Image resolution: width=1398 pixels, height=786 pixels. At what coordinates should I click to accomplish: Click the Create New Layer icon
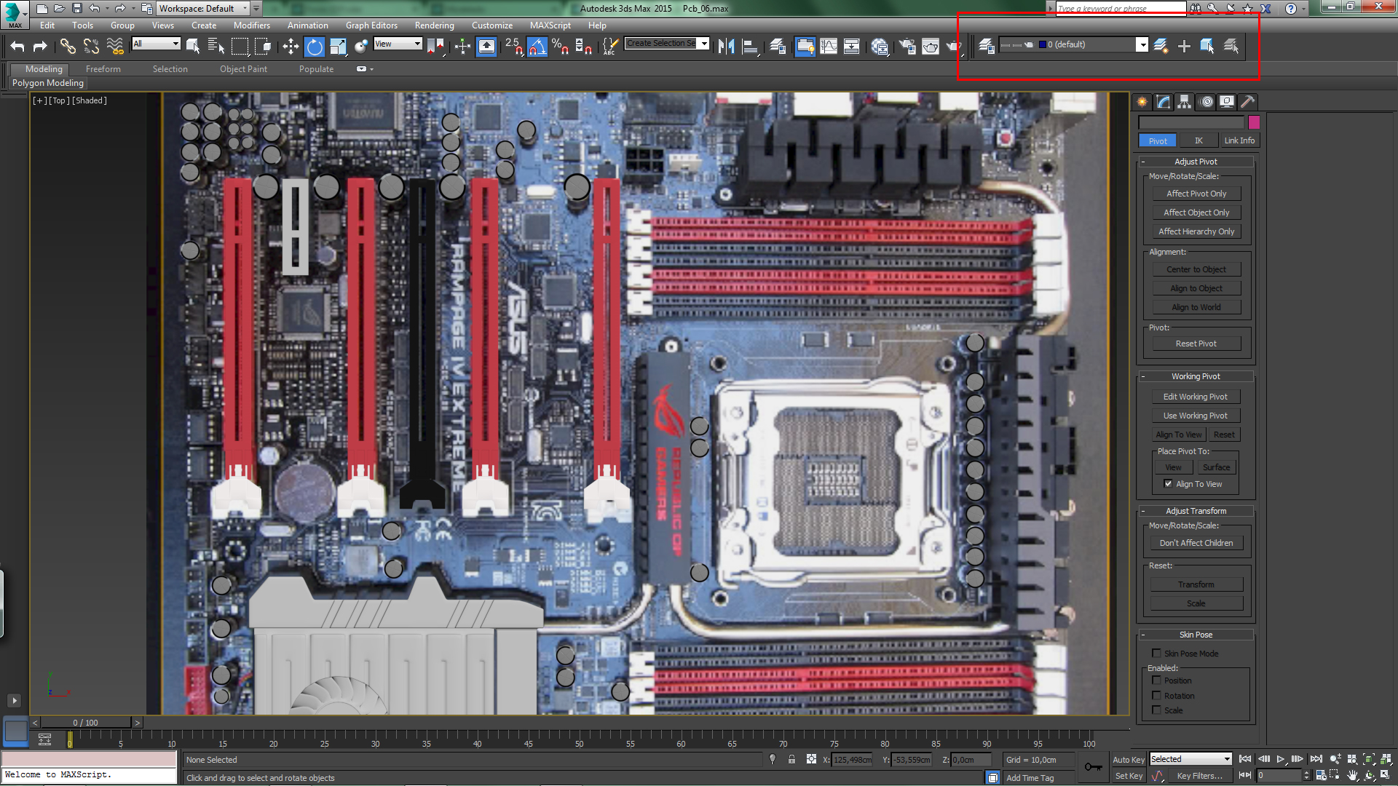pyautogui.click(x=1161, y=46)
